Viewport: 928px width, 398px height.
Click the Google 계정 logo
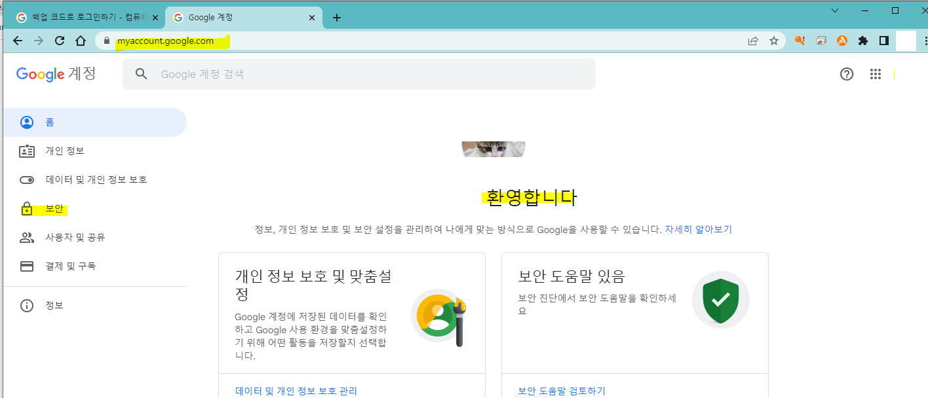click(56, 74)
